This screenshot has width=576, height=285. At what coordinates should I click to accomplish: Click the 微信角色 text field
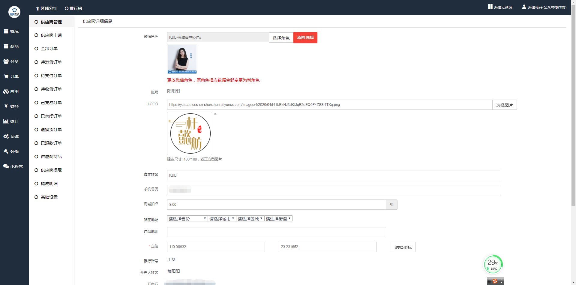tap(218, 37)
